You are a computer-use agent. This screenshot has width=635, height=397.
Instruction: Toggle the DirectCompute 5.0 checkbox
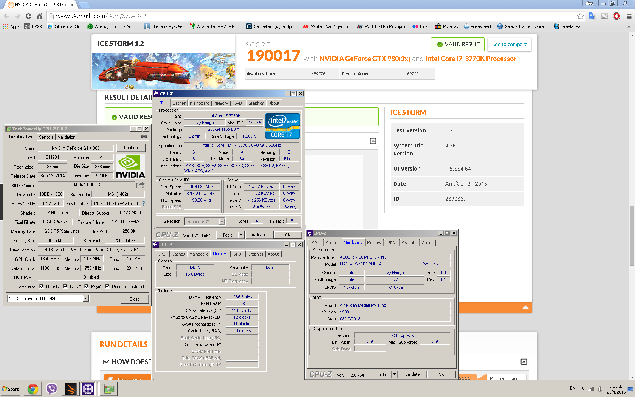tap(107, 286)
